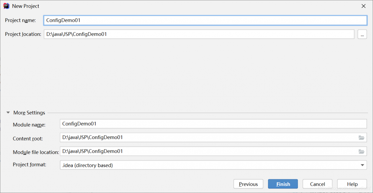Click into the Project location field
Viewport: 373px width, 193px height.
point(199,34)
